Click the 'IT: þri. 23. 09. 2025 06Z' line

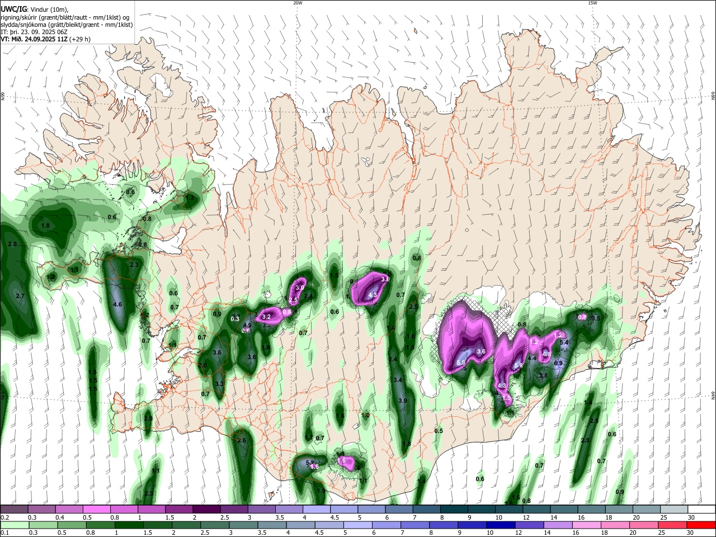click(35, 32)
